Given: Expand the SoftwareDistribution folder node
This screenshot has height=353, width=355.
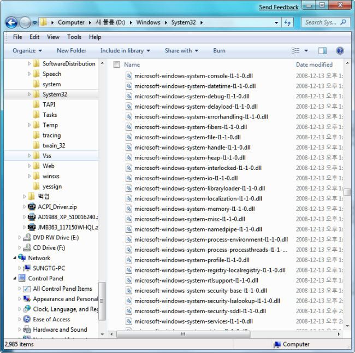Looking at the screenshot, I should [29, 64].
